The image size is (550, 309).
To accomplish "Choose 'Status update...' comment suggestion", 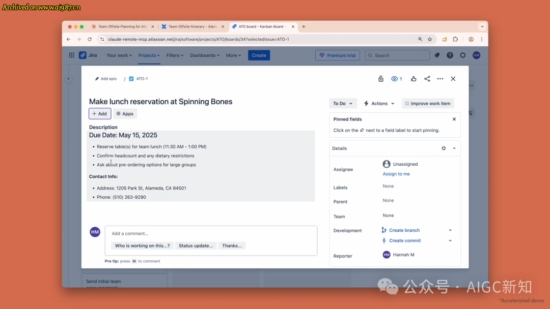I will point(196,245).
